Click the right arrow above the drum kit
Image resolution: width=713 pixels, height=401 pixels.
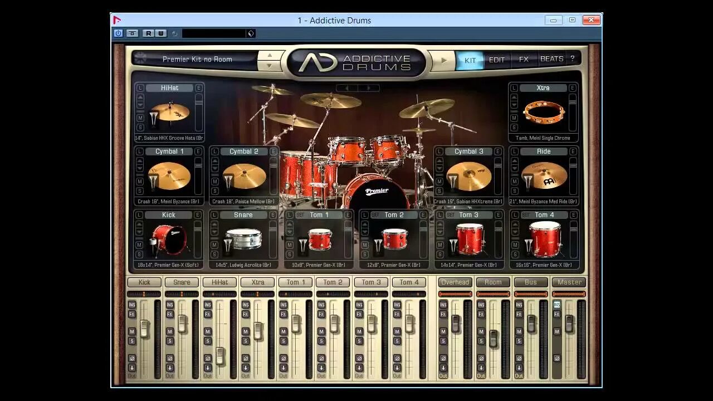(368, 88)
